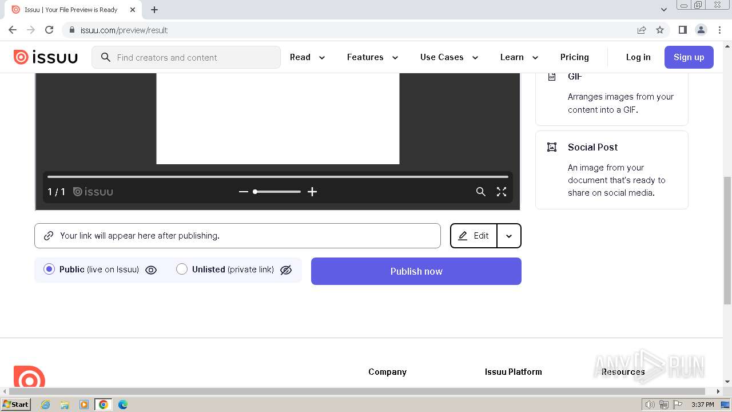This screenshot has height=412, width=732.
Task: Open search inside the document viewer
Action: tap(481, 192)
